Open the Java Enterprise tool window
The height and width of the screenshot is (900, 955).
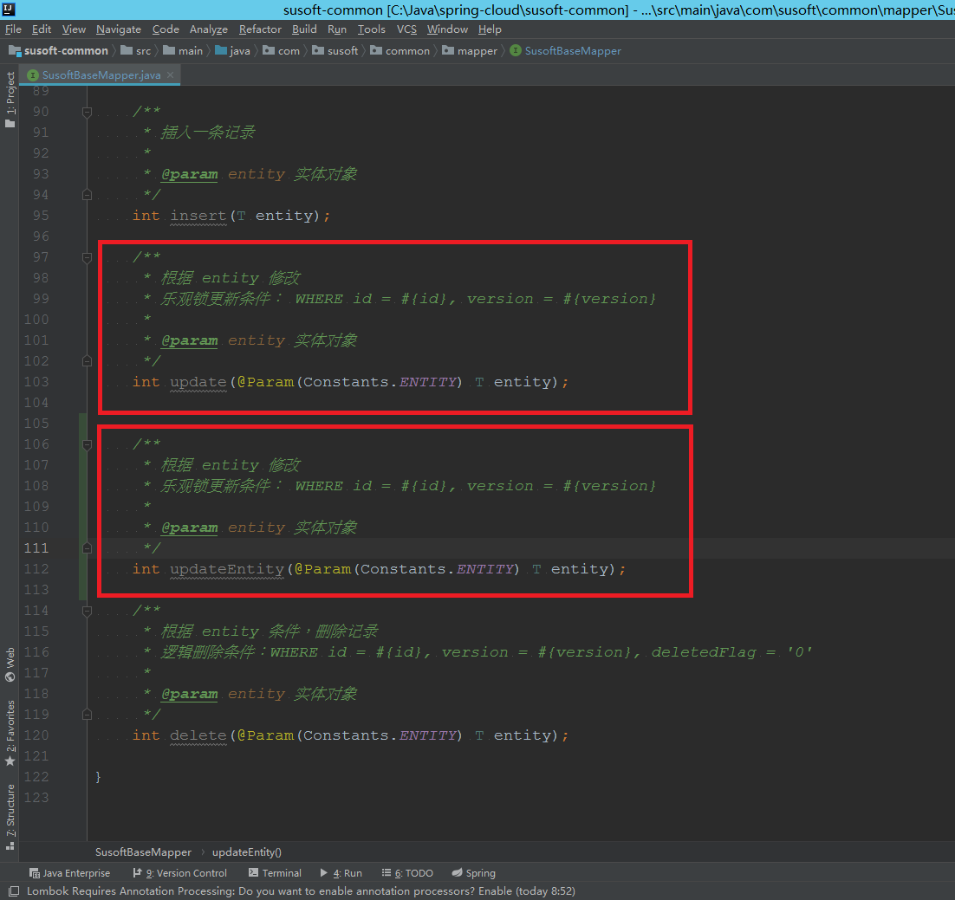tap(69, 873)
